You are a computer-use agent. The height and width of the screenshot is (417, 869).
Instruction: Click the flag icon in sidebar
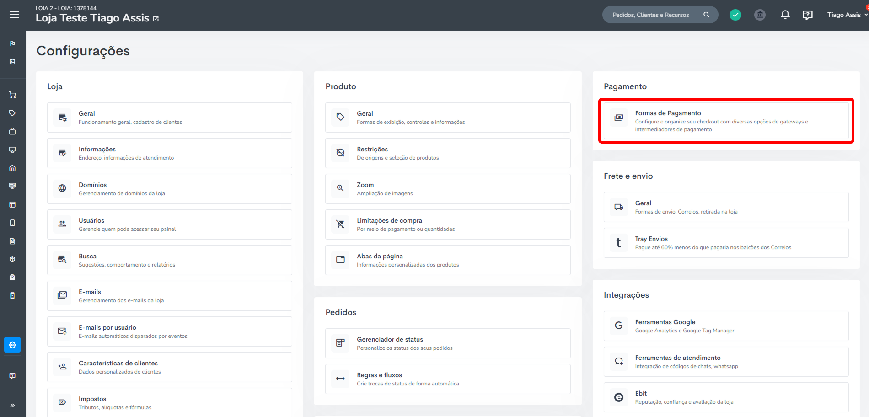[x=12, y=43]
